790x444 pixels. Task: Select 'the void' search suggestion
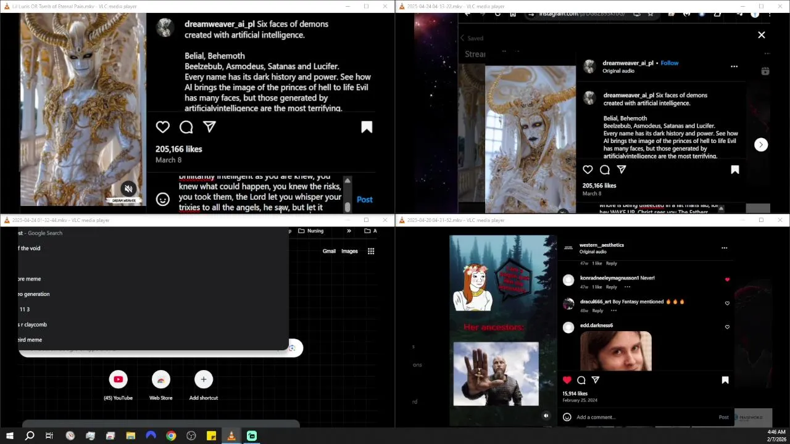point(153,248)
